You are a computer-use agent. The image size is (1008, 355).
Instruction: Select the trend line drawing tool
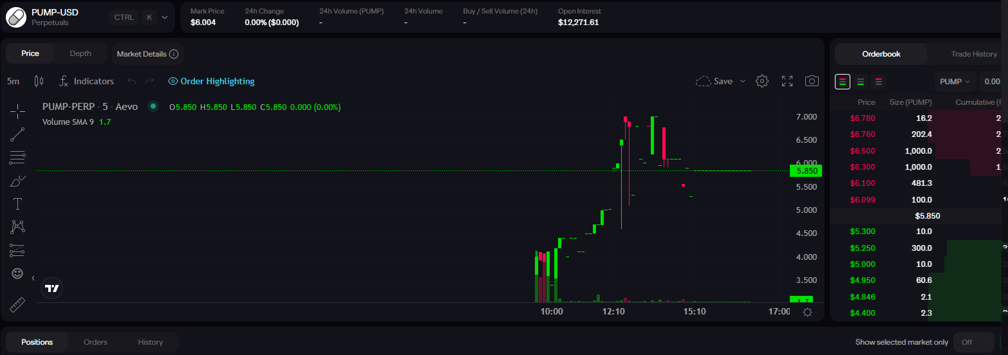point(18,134)
